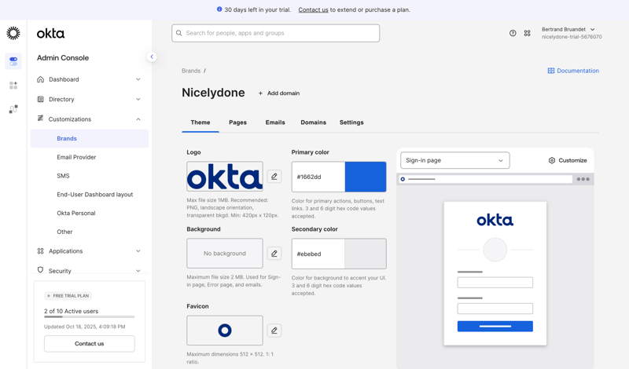Switch to the Theme tab
Viewport: 629px width, 369px height.
pyautogui.click(x=200, y=122)
